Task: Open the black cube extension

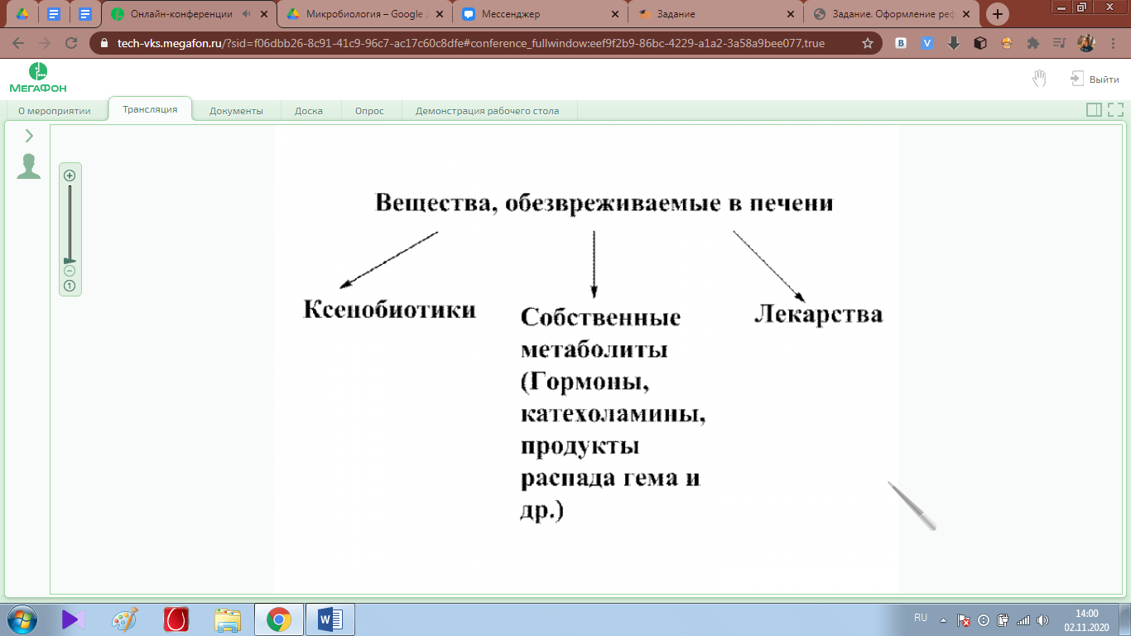Action: click(x=980, y=43)
